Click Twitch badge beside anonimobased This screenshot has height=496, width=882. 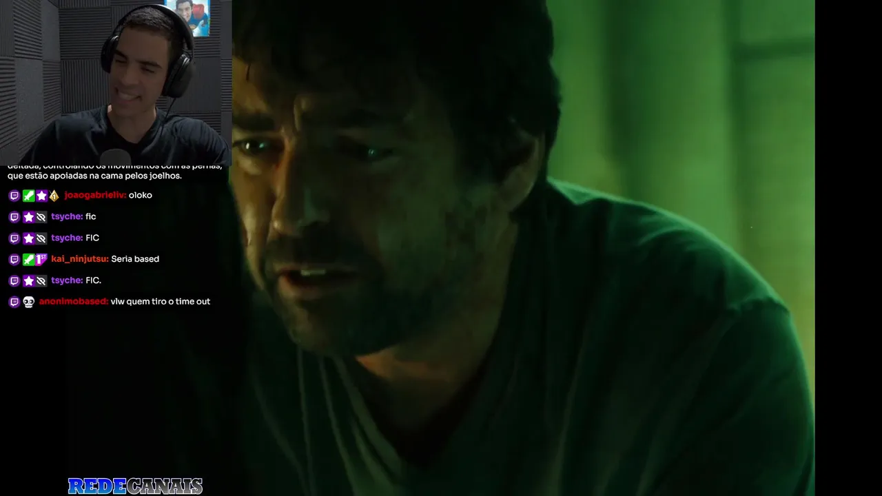pyautogui.click(x=14, y=302)
